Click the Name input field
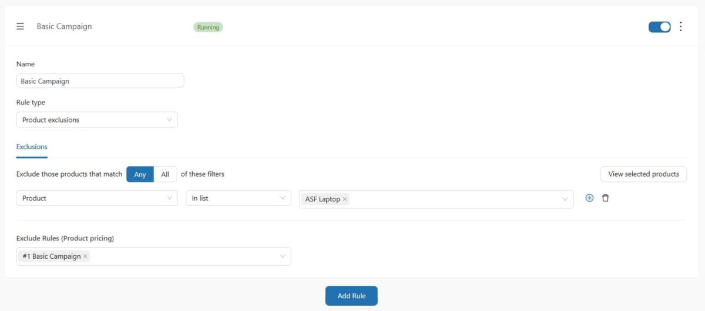 tap(100, 81)
